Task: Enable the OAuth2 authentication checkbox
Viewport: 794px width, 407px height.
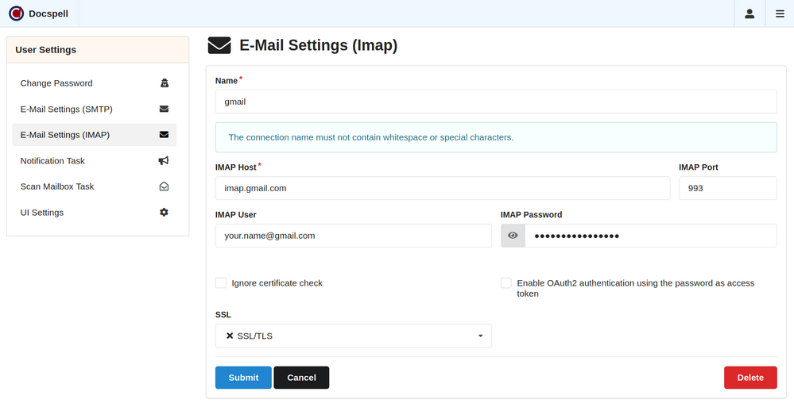Action: 506,283
